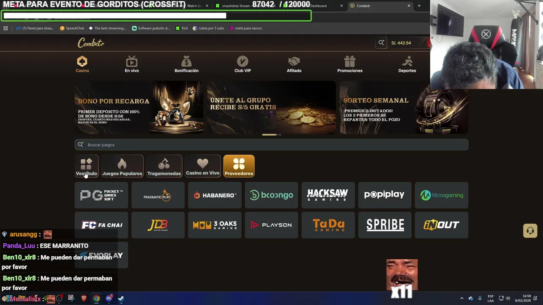This screenshot has height=305, width=543.
Task: Open the volume speaker tray icon
Action: 508,298
